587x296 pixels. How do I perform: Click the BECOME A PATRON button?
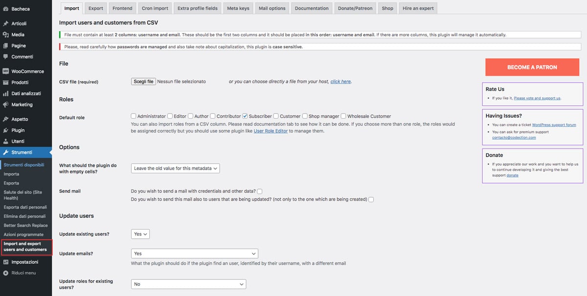532,67
